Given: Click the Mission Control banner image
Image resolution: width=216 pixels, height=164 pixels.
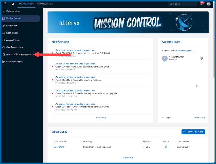Looking at the screenshot, I should (x=128, y=22).
